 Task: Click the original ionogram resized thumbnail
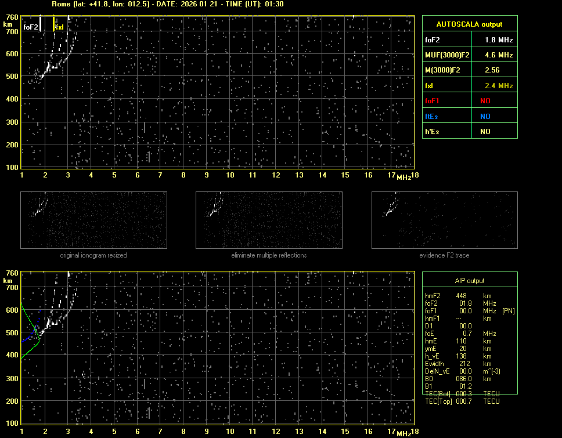coord(93,220)
